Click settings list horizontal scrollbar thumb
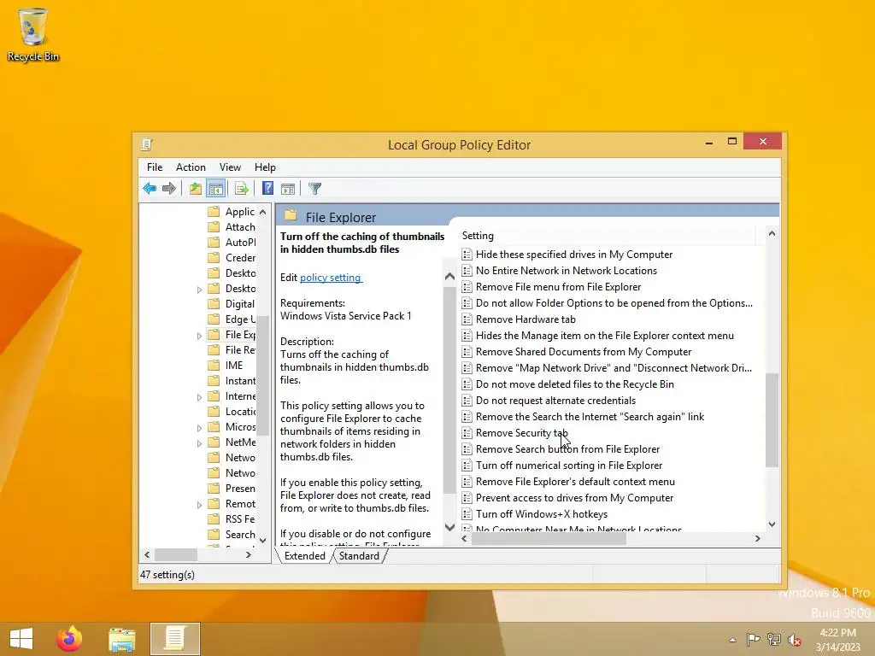Viewport: 875px width, 656px height. [x=549, y=539]
